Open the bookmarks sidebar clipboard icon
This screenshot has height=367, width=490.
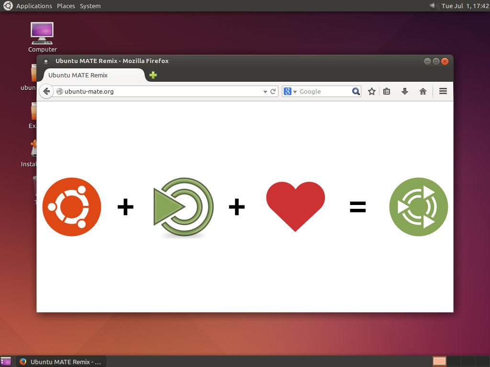point(387,91)
